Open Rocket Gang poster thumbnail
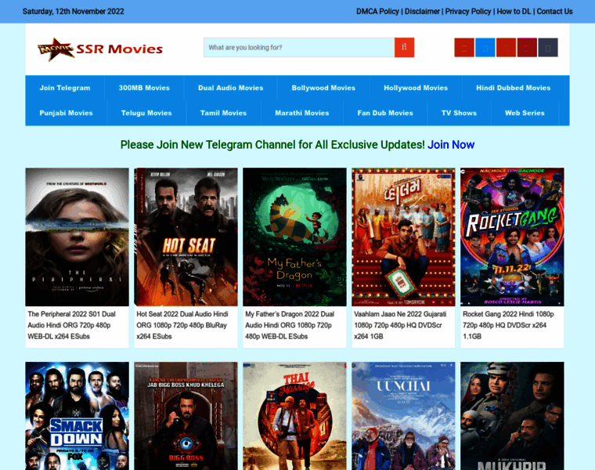Viewport: 595px width, 470px height. [x=512, y=237]
